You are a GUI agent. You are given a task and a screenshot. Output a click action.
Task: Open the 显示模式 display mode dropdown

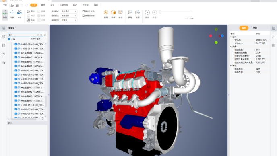(68, 12)
